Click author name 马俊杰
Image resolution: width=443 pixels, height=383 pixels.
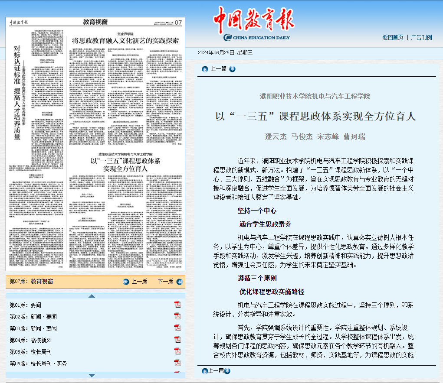pyautogui.click(x=302, y=137)
